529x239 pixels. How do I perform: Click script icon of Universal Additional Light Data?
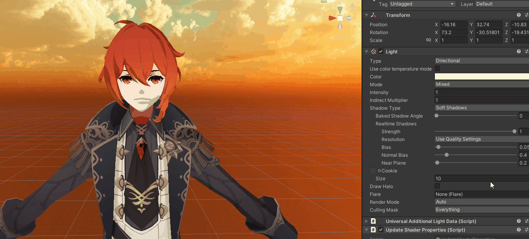[373, 221]
